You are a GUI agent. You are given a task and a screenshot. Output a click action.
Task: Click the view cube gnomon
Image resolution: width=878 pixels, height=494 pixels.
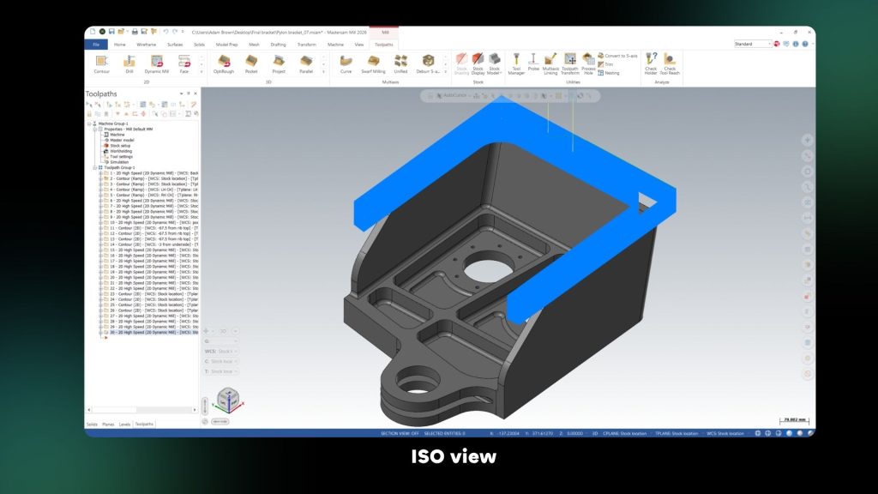click(x=228, y=400)
